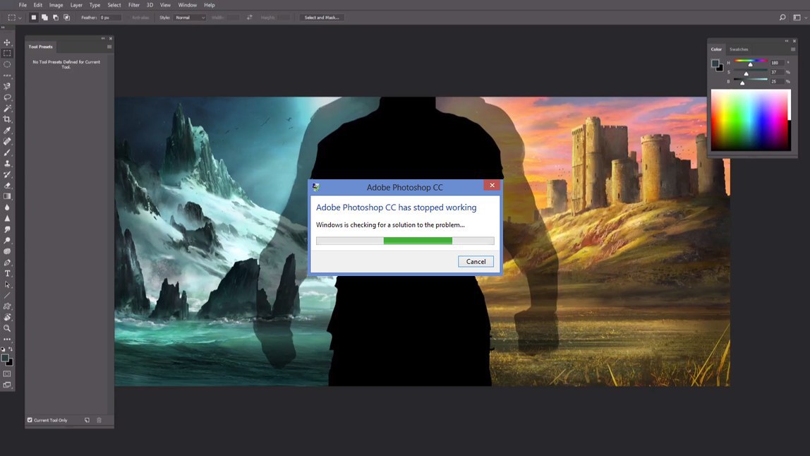
Task: Open the Style dropdown set to Normal
Action: 190,18
